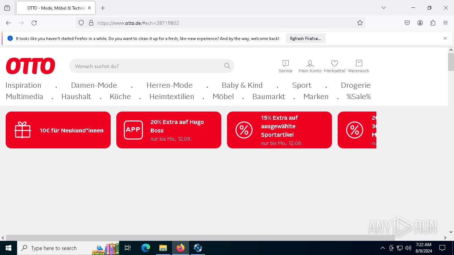
Task: Open Haushalt category
Action: [x=76, y=97]
